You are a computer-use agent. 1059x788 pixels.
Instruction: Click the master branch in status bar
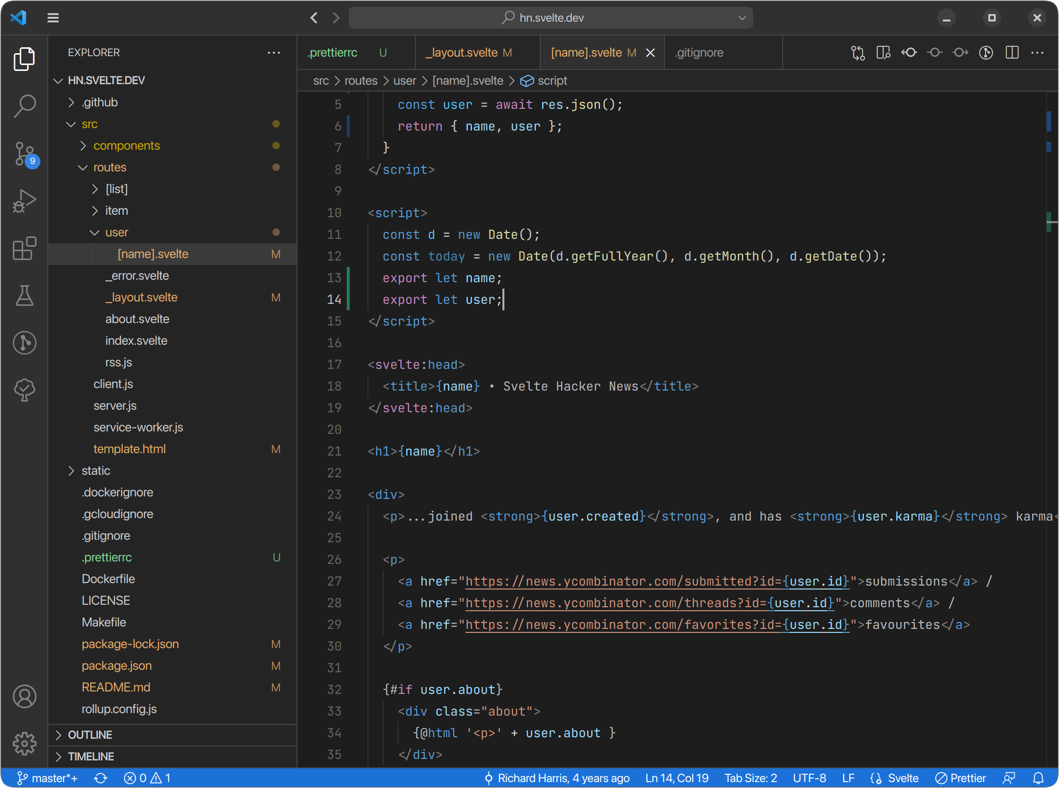[48, 778]
